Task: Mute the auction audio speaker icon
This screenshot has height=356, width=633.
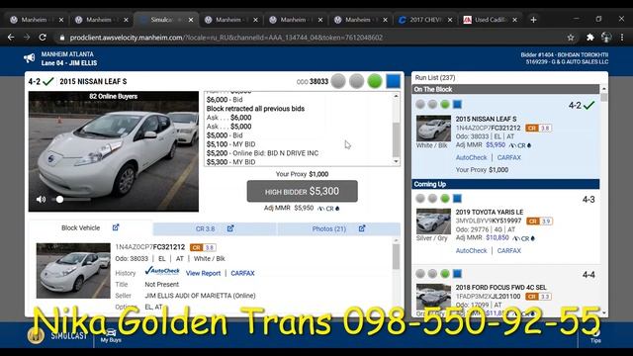Action: click(x=41, y=200)
